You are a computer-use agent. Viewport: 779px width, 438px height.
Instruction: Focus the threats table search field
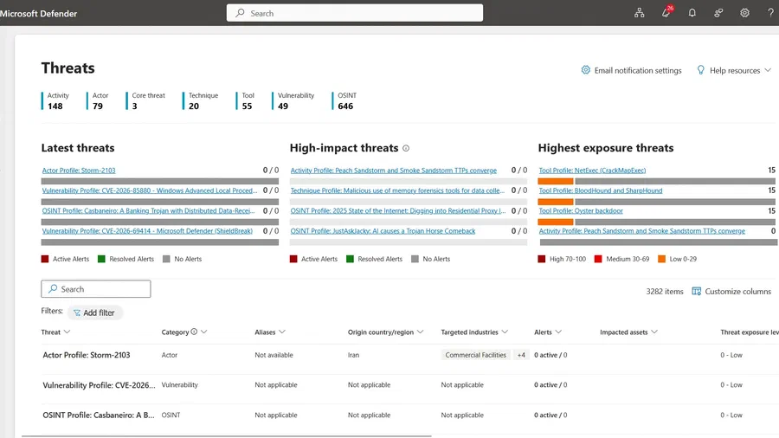96,289
